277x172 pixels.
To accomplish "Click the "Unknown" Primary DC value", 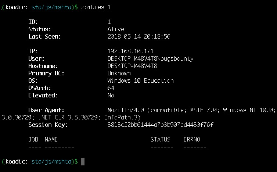I will tap(119, 74).
